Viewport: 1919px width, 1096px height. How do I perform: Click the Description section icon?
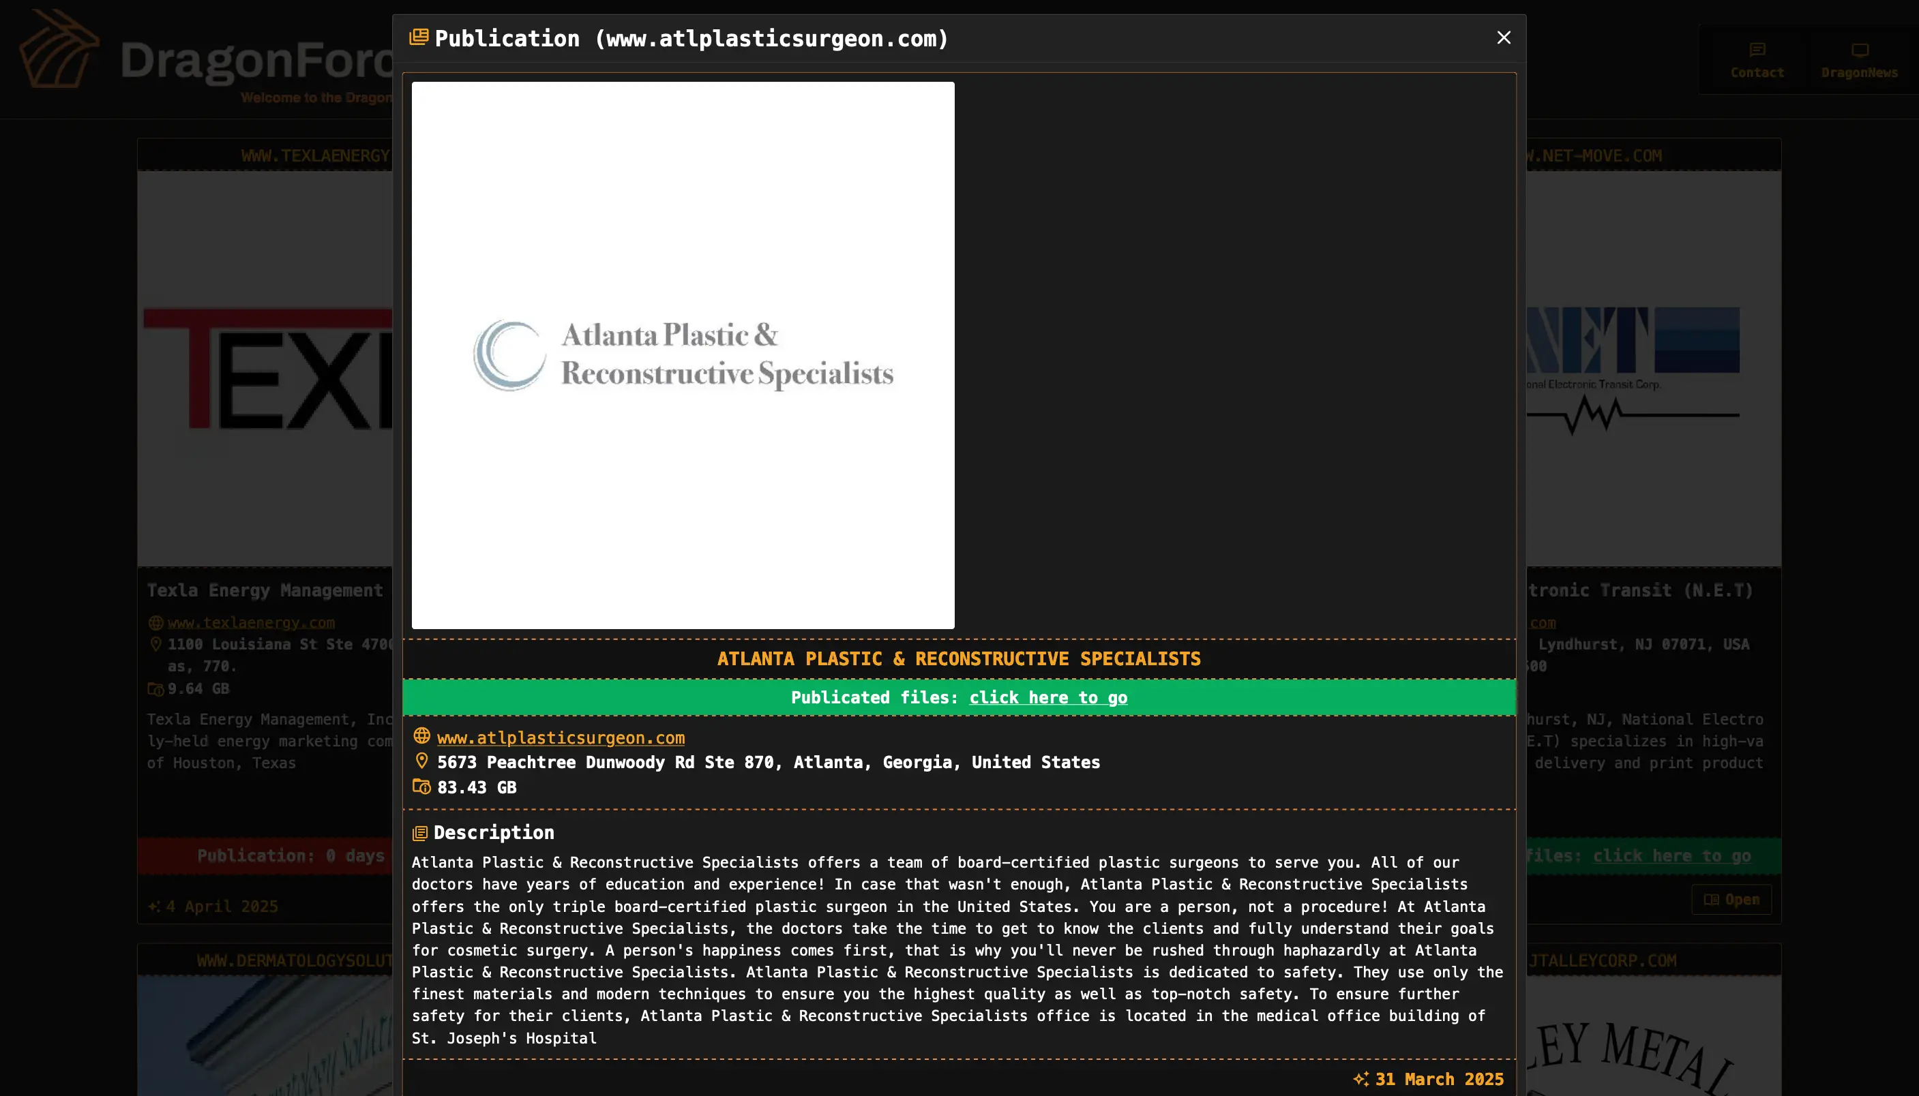[420, 834]
